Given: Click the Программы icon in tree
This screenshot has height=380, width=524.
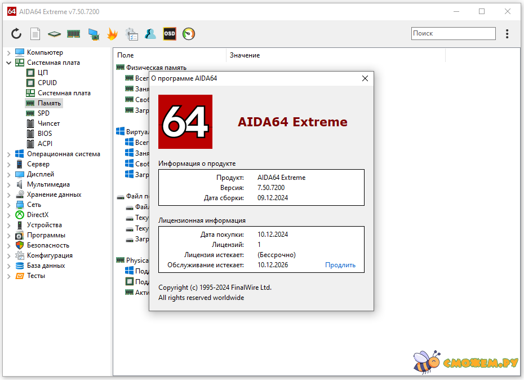Looking at the screenshot, I should coord(20,235).
